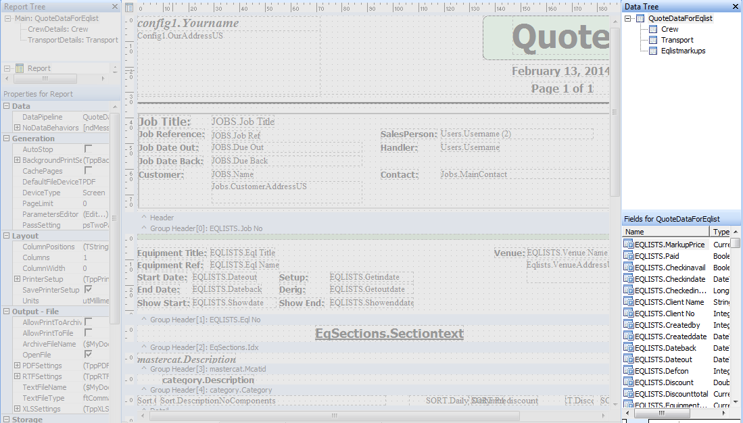
Task: Click the Transport table icon in Data Tree
Action: pos(652,40)
